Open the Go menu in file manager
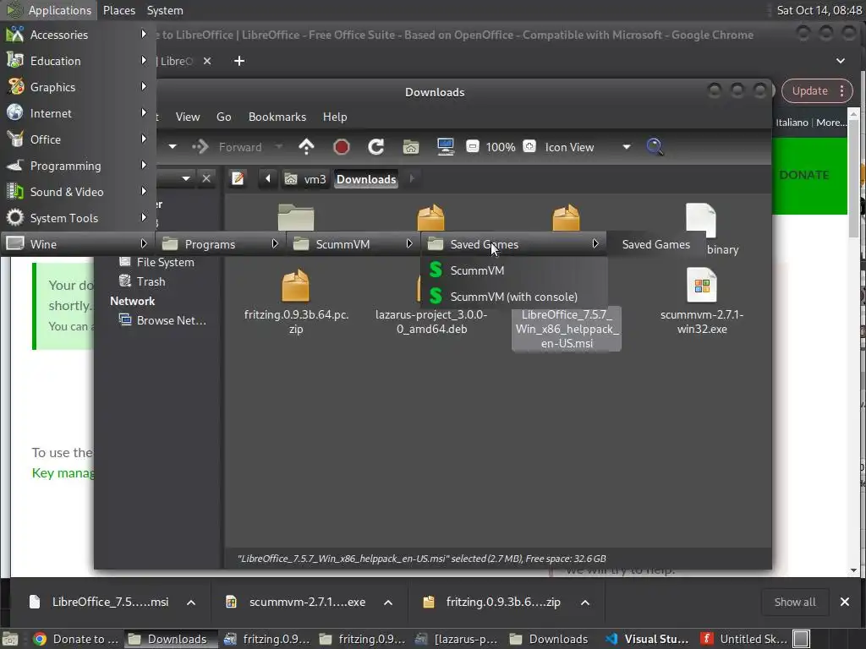Viewport: 866px width, 649px height. [x=223, y=117]
